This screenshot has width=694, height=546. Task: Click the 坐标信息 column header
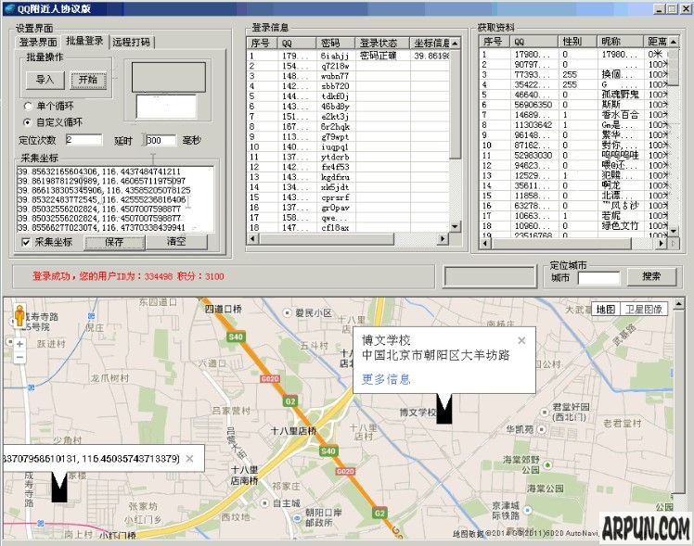tap(431, 43)
